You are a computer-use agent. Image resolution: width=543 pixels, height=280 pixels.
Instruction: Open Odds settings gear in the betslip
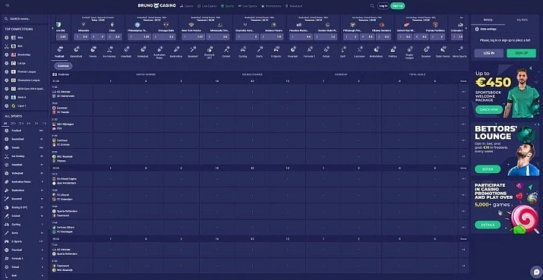pyautogui.click(x=477, y=29)
